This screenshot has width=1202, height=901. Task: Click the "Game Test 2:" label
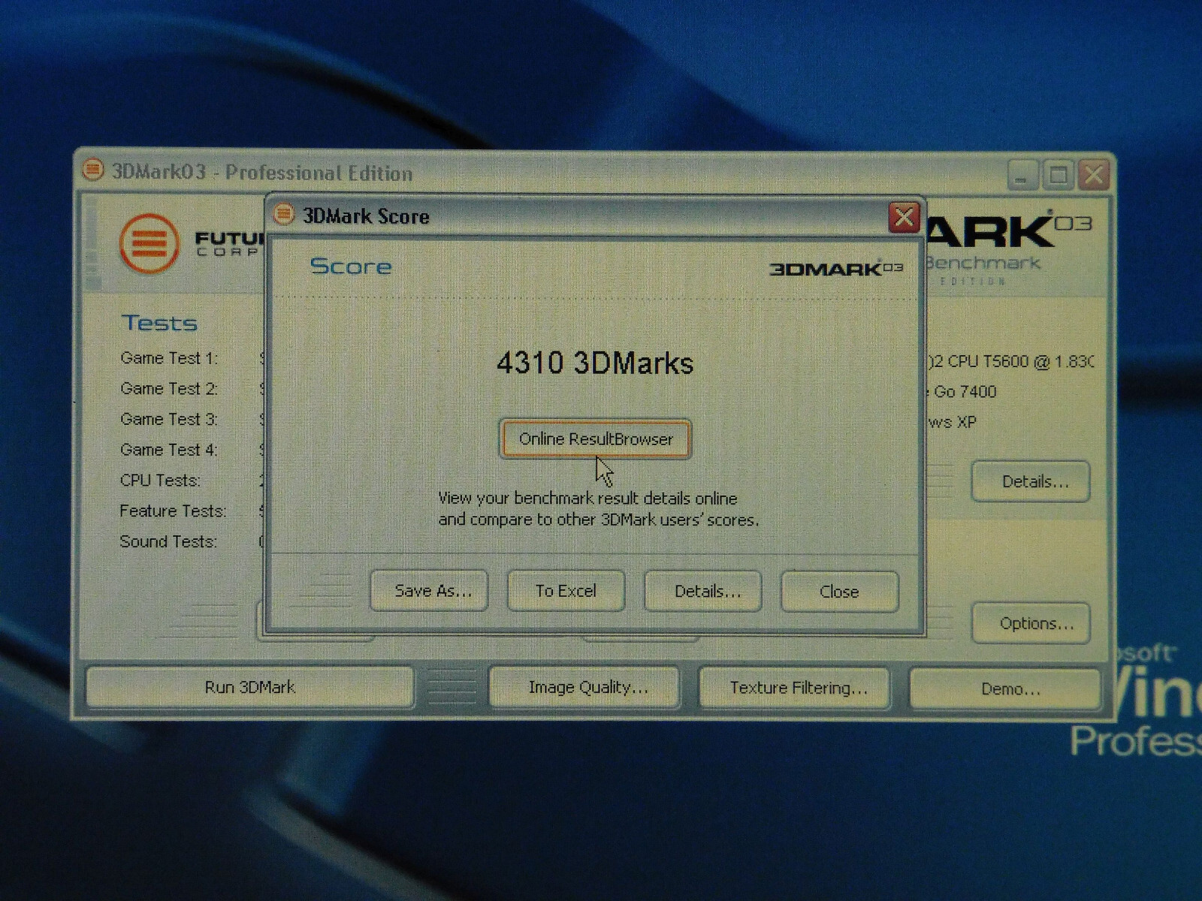(169, 389)
